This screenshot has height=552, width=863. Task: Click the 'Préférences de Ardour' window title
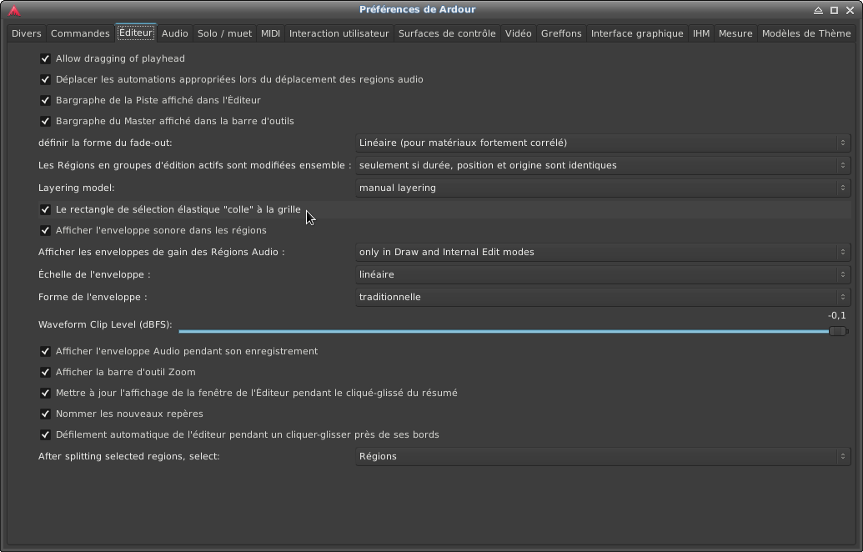point(417,9)
